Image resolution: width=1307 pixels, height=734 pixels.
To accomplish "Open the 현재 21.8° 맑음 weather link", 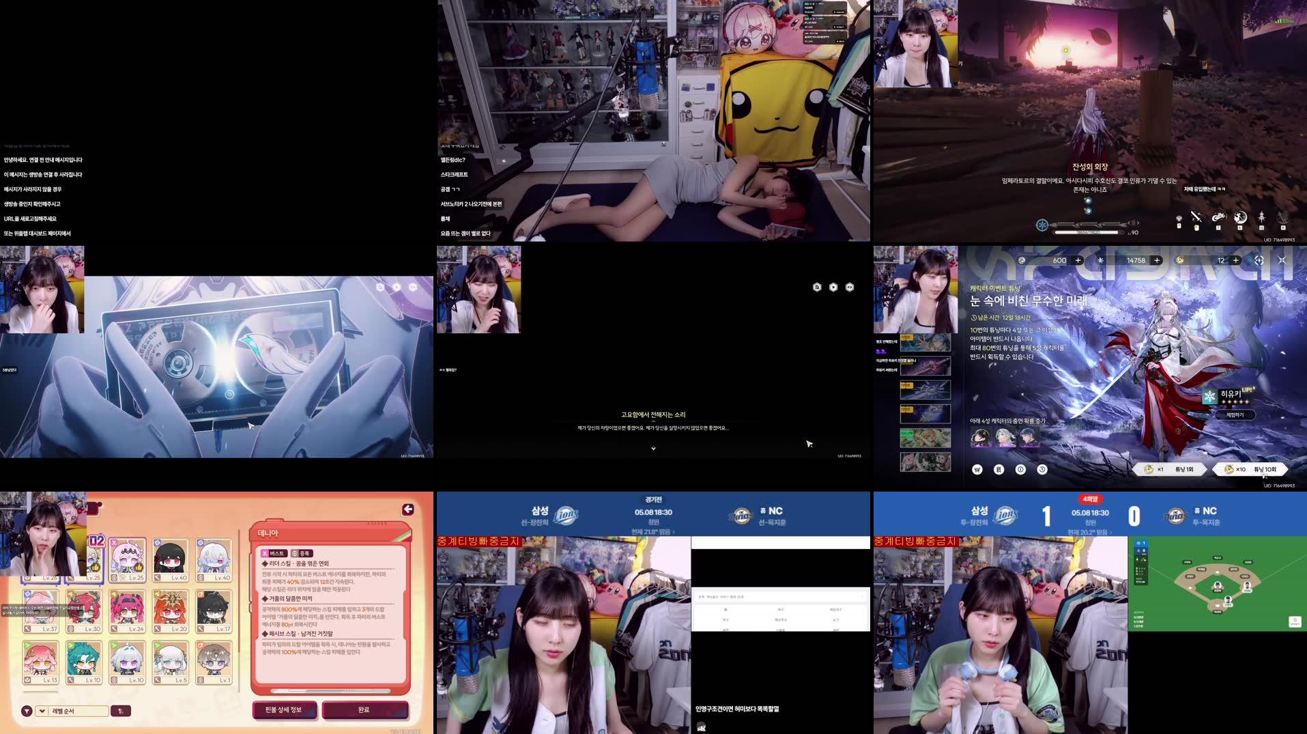I will [x=653, y=532].
